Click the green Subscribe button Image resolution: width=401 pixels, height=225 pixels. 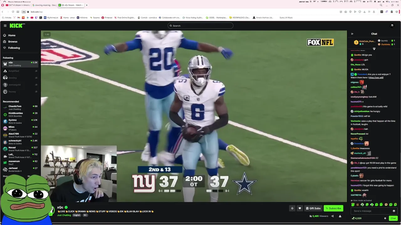[333, 208]
